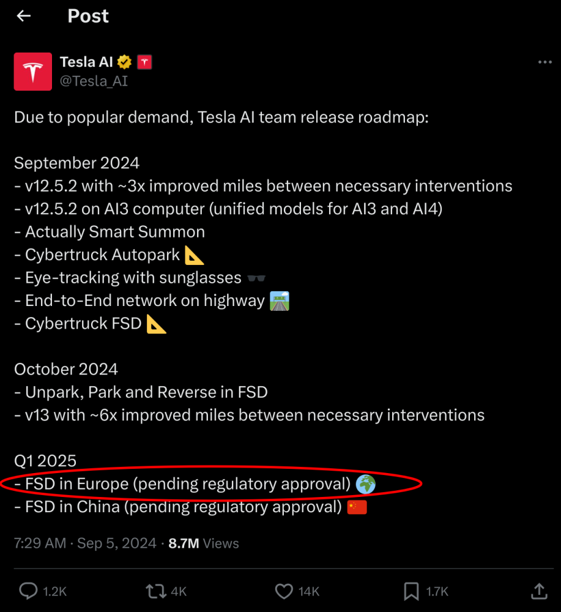Open the 7:29 AM Sep 5, 2024 timestamp
The image size is (561, 612).
click(85, 543)
